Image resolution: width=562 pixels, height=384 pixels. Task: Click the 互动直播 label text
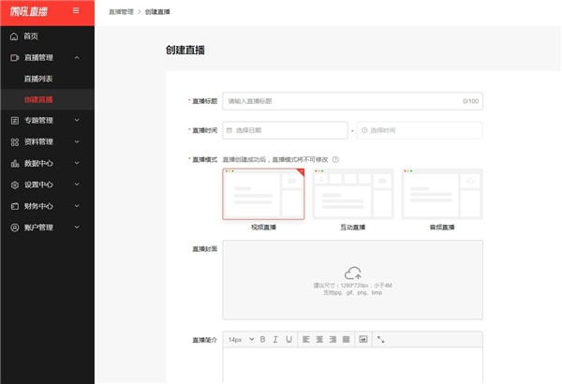pyautogui.click(x=353, y=227)
